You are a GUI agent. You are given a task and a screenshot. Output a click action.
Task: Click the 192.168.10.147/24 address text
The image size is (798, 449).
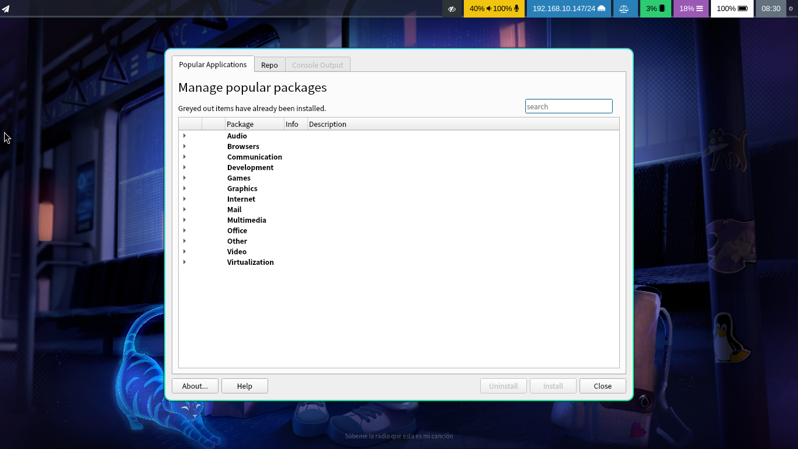point(564,9)
